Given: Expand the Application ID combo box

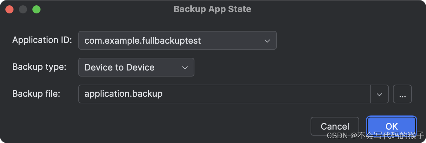Looking at the screenshot, I should (x=177, y=41).
